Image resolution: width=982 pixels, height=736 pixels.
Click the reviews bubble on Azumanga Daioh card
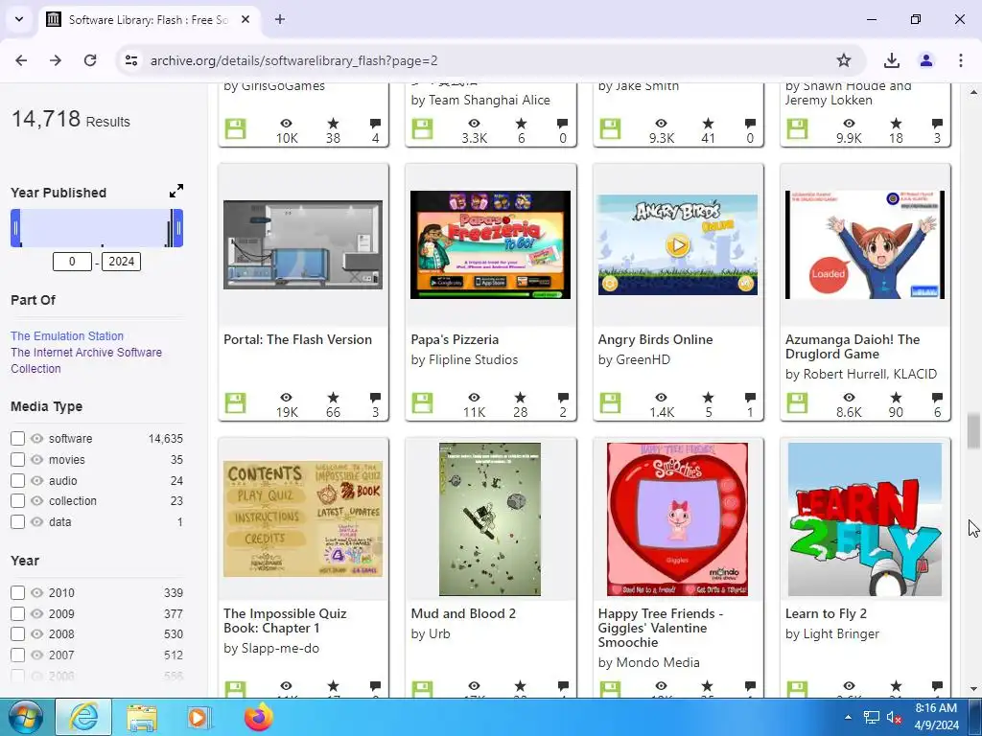pos(937,398)
